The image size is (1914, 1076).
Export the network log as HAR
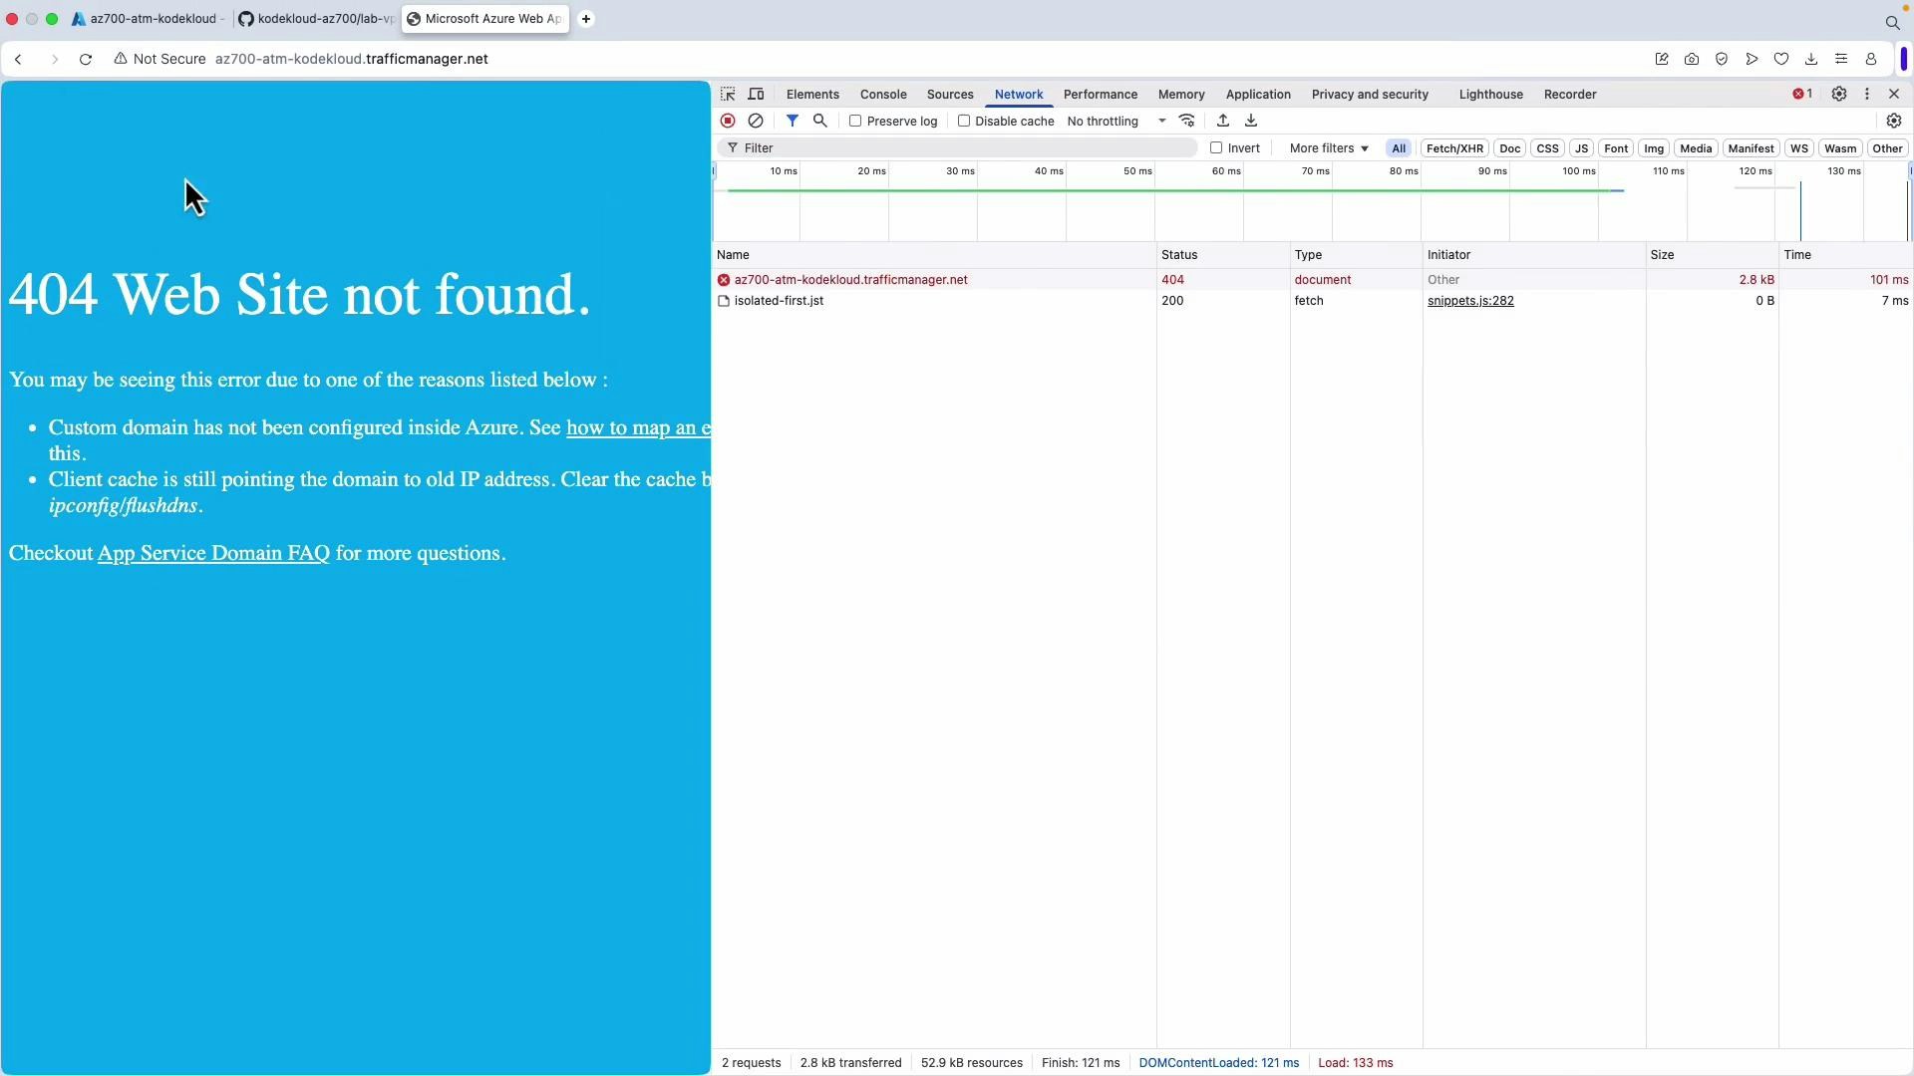click(x=1251, y=121)
